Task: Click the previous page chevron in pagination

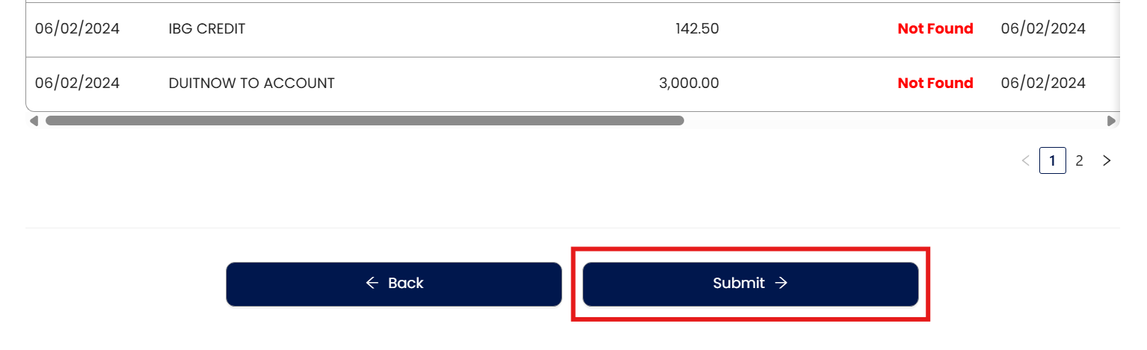Action: (x=1025, y=160)
